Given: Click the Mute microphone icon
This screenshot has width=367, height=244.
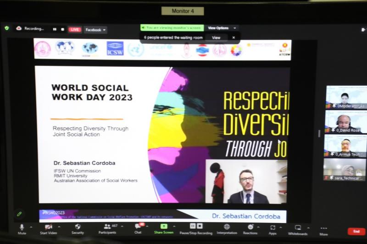Looking at the screenshot, I should pos(22,227).
